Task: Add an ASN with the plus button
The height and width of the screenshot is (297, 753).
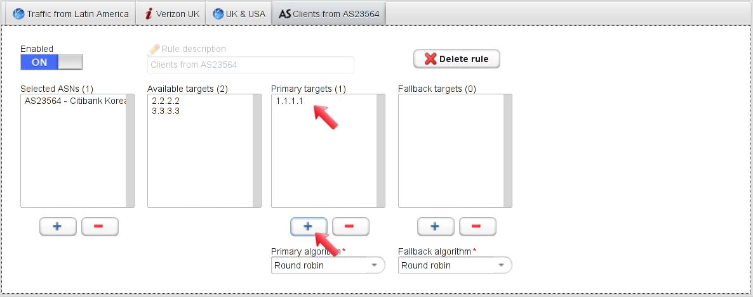Action: point(58,227)
